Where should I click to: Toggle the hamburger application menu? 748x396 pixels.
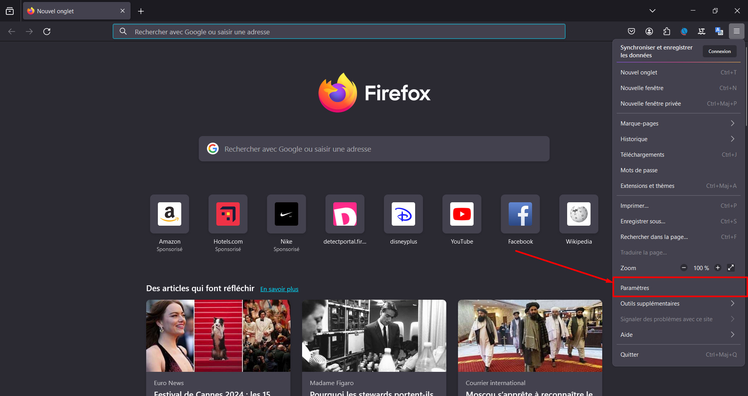click(x=737, y=31)
